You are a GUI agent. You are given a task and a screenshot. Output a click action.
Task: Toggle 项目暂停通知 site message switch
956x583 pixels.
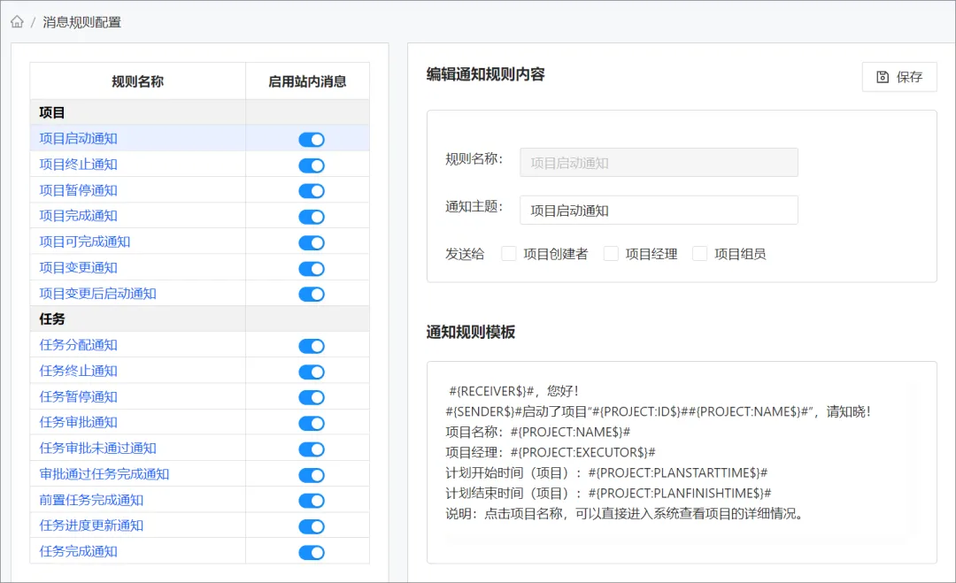coord(312,191)
